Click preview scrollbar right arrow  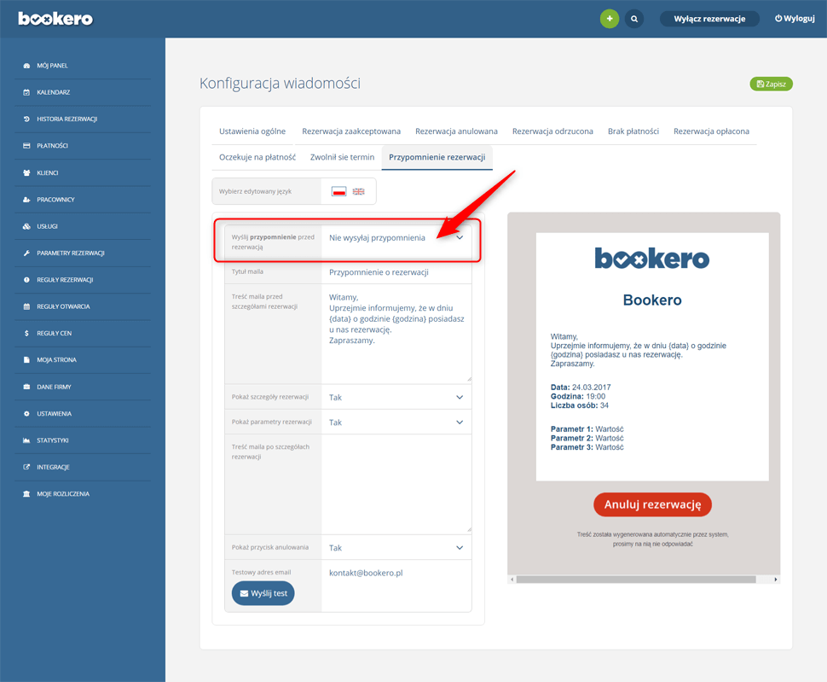pyautogui.click(x=775, y=580)
